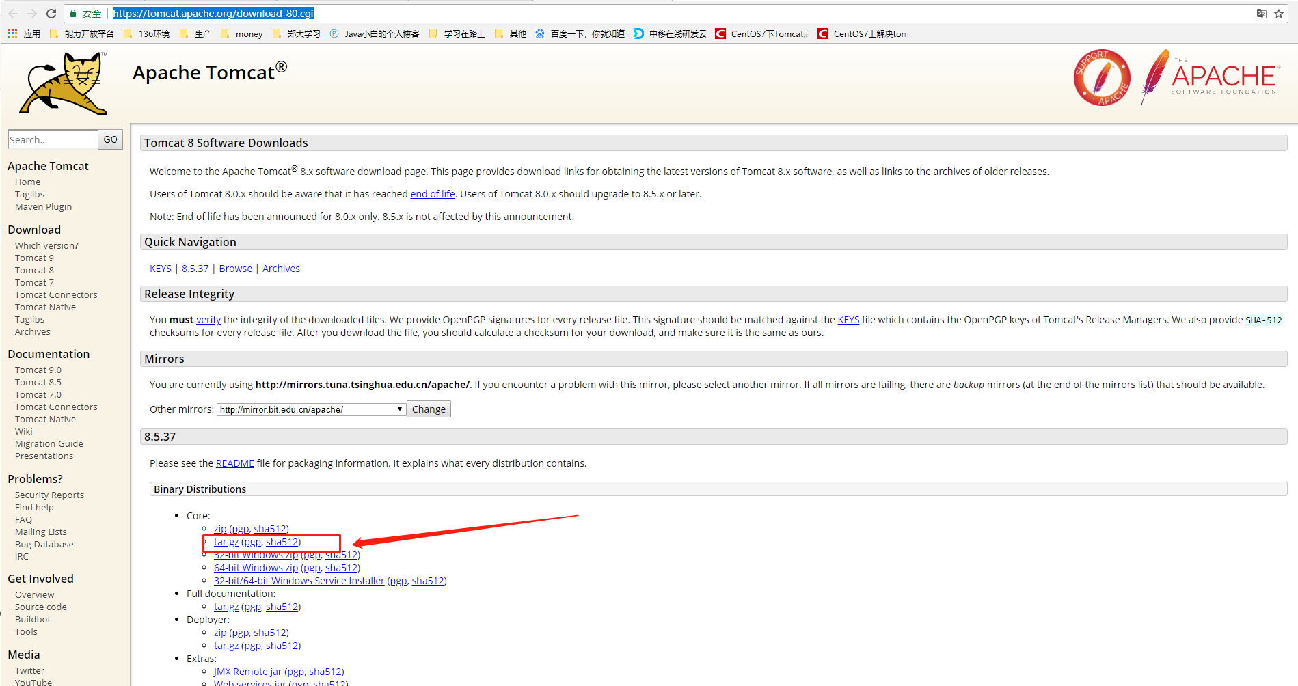Open Tomcat 9 download link in sidebar
1298x686 pixels.
tap(34, 258)
